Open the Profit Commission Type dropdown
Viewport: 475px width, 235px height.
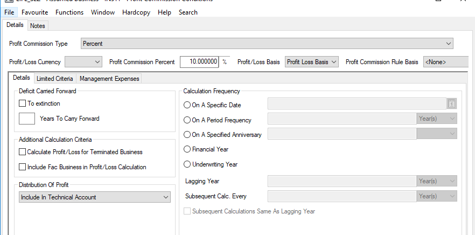point(267,44)
